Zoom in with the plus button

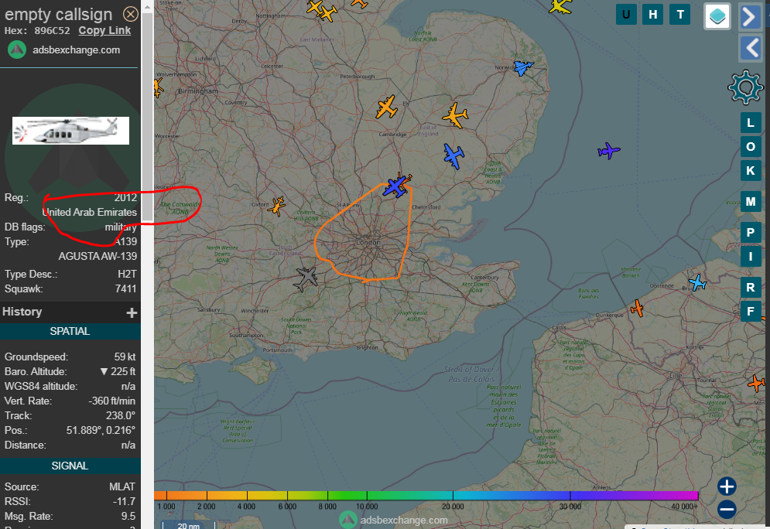(x=727, y=486)
